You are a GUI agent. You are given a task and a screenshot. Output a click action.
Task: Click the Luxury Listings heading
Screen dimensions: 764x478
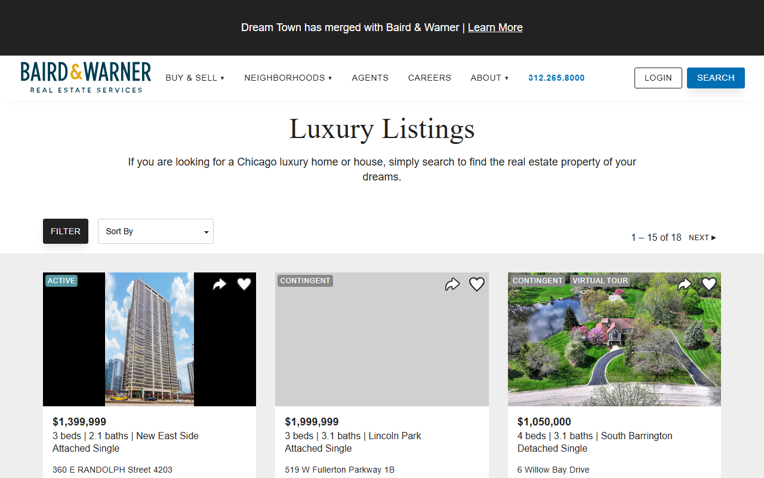(x=382, y=129)
